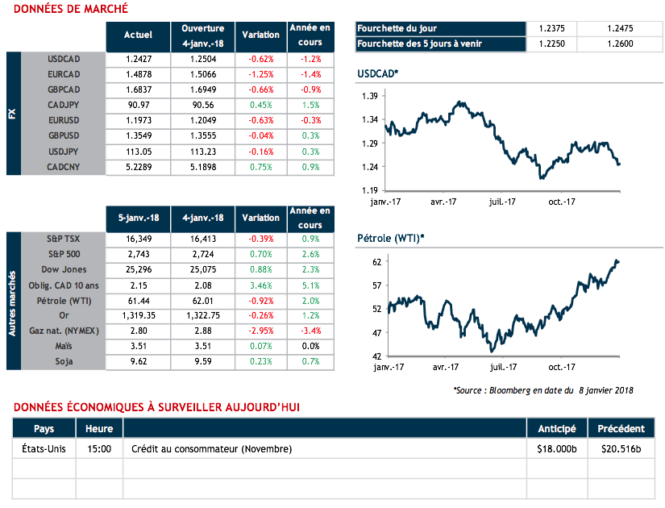Select the Pétrole (WTI) table row label
This screenshot has width=665, height=508.
(63, 300)
